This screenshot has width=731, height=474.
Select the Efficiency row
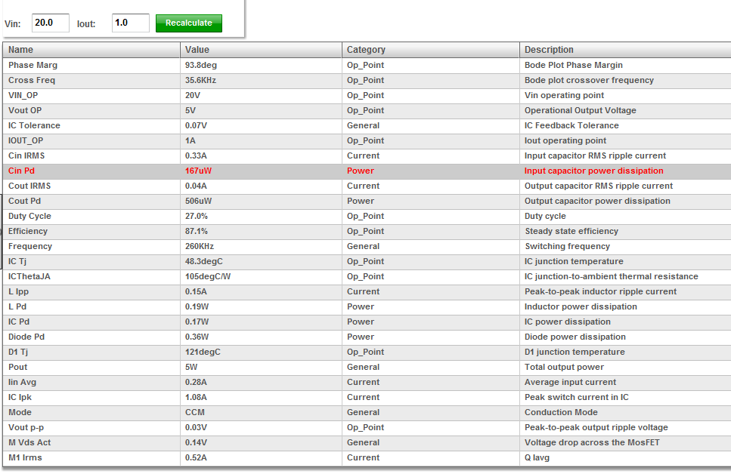(367, 232)
